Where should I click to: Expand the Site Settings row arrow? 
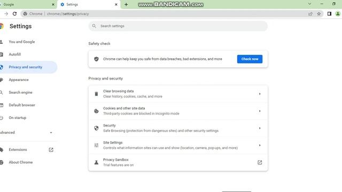pyautogui.click(x=260, y=145)
